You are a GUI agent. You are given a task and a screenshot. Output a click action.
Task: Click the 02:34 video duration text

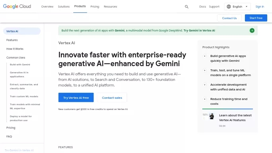[222, 126]
